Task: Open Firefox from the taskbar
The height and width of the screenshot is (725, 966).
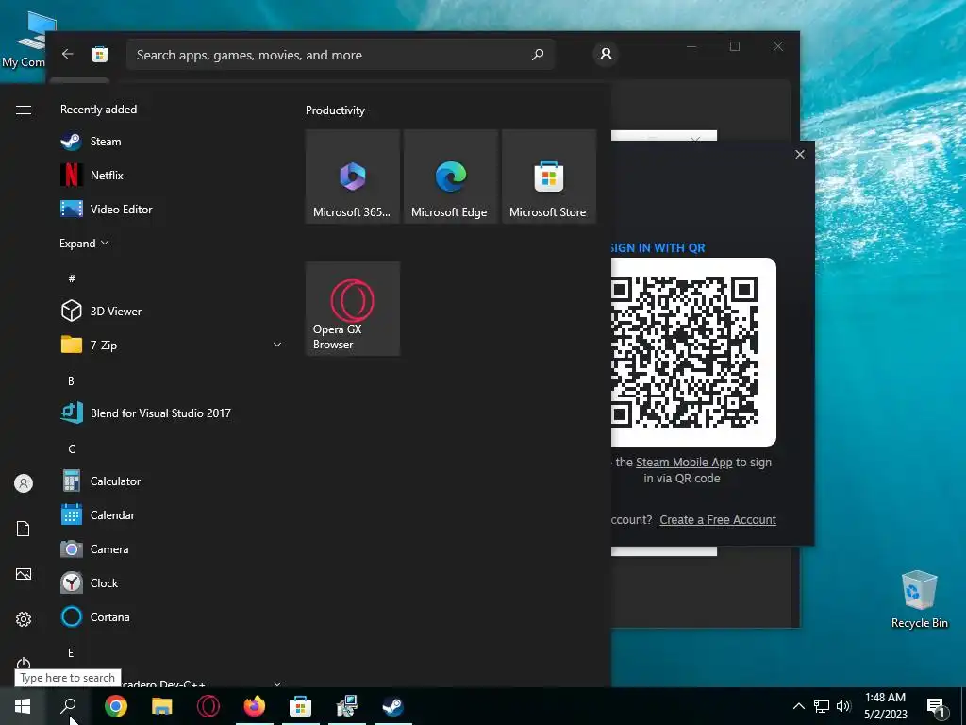Action: (255, 706)
